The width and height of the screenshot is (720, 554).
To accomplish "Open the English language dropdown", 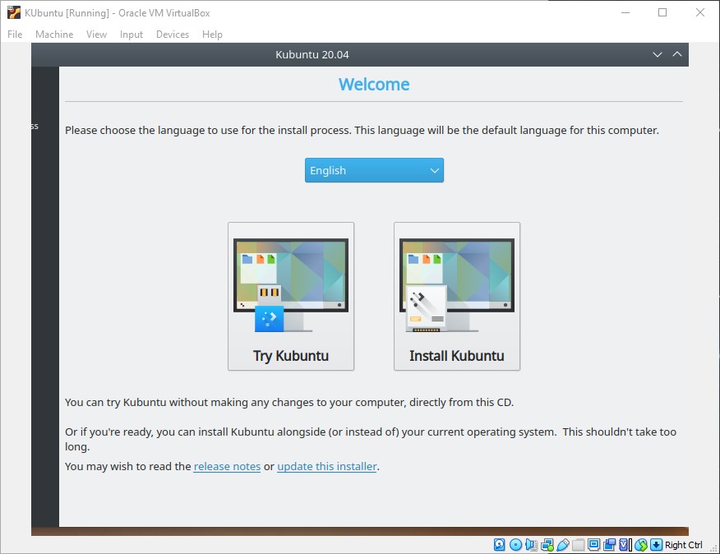I will [374, 170].
